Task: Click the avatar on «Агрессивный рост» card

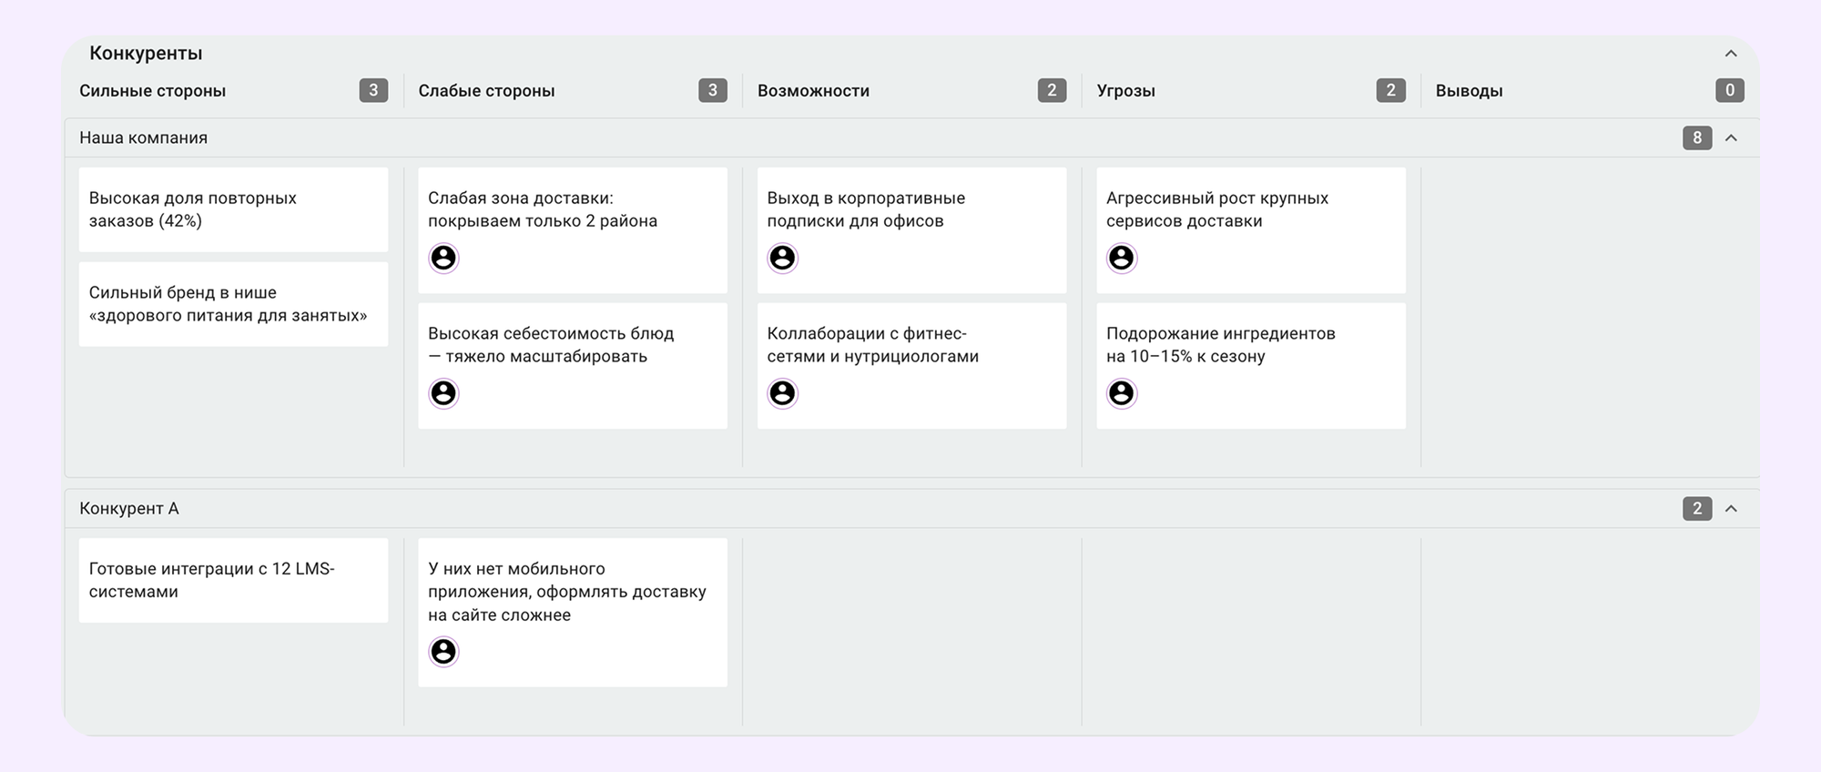Action: (1121, 259)
